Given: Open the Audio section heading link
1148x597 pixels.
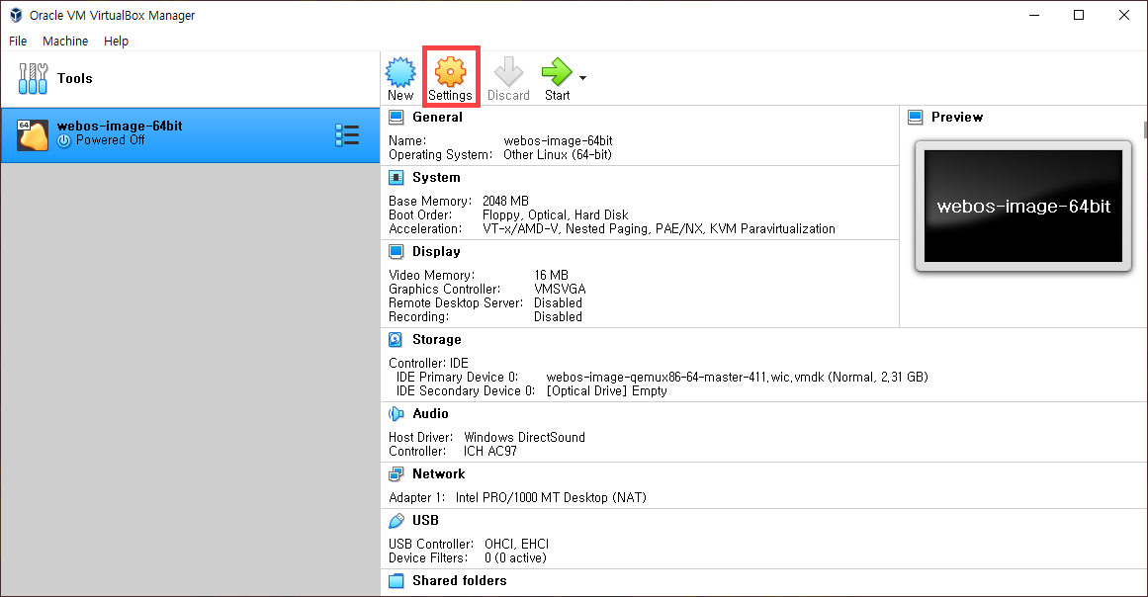Looking at the screenshot, I should tap(430, 414).
